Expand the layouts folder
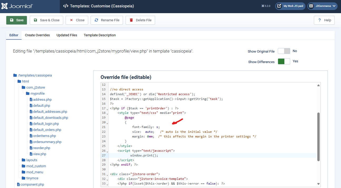Screen dimensions: 341x188 pyautogui.click(x=29, y=160)
